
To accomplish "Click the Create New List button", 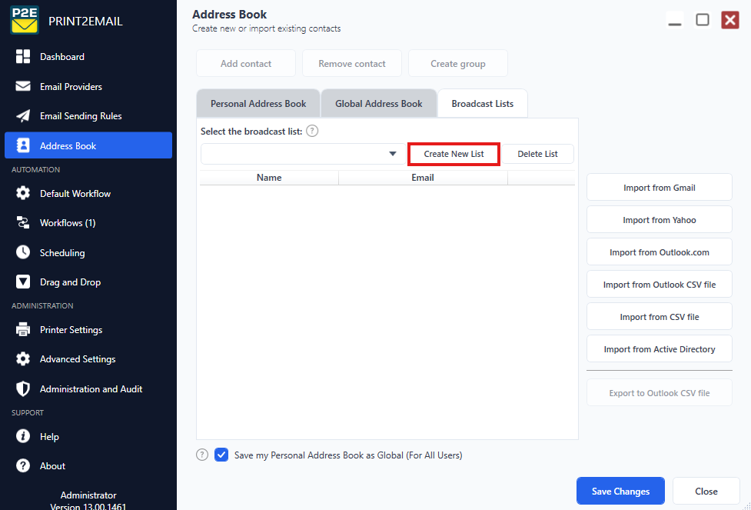I will click(x=454, y=154).
